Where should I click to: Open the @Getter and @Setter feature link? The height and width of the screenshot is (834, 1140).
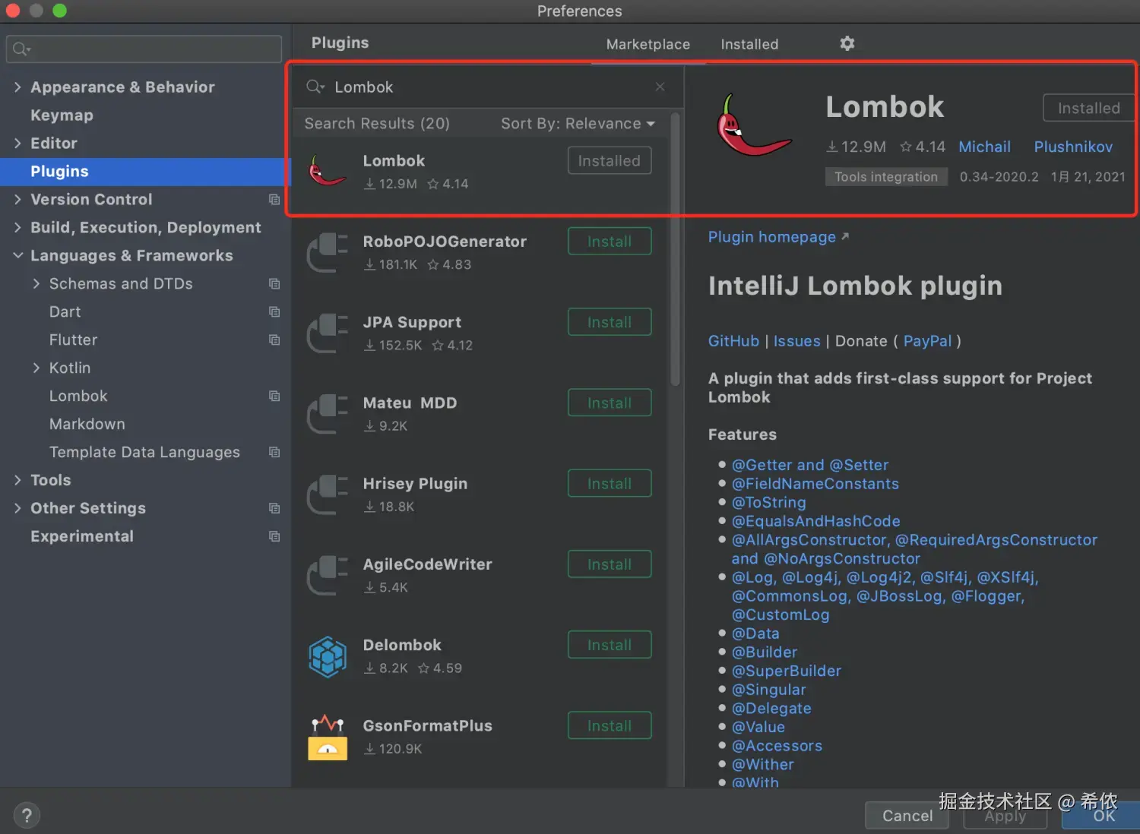click(809, 465)
